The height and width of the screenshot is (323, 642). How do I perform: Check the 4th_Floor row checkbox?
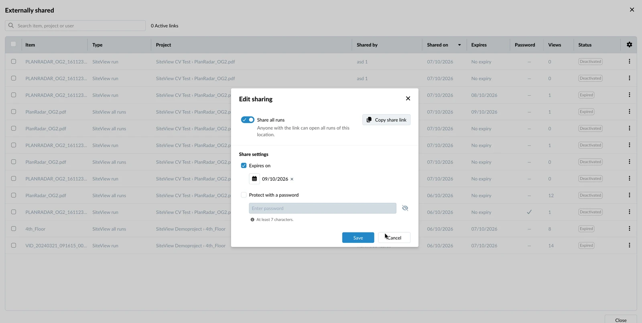(14, 228)
